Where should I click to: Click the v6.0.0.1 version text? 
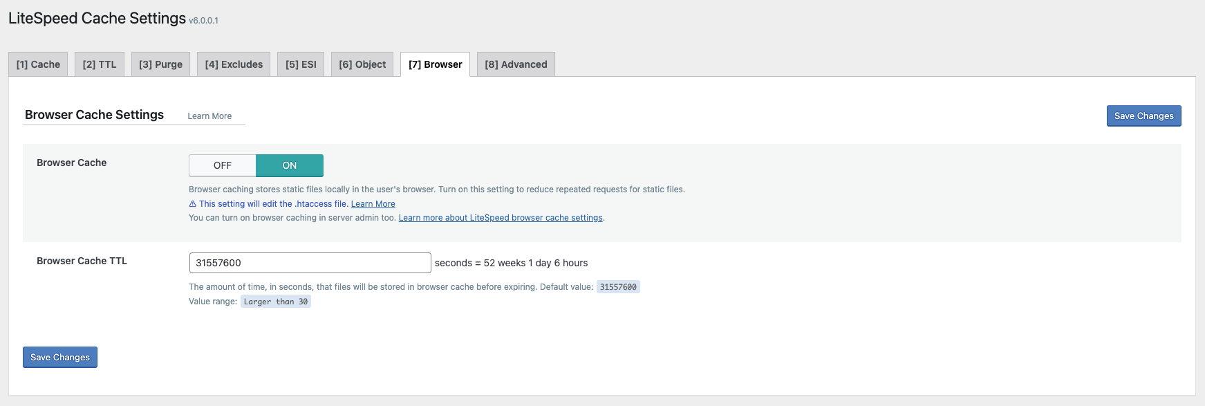[203, 21]
